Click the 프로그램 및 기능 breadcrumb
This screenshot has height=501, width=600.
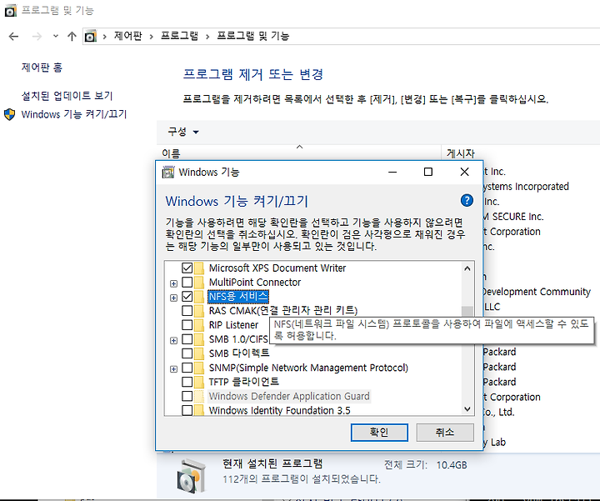253,36
